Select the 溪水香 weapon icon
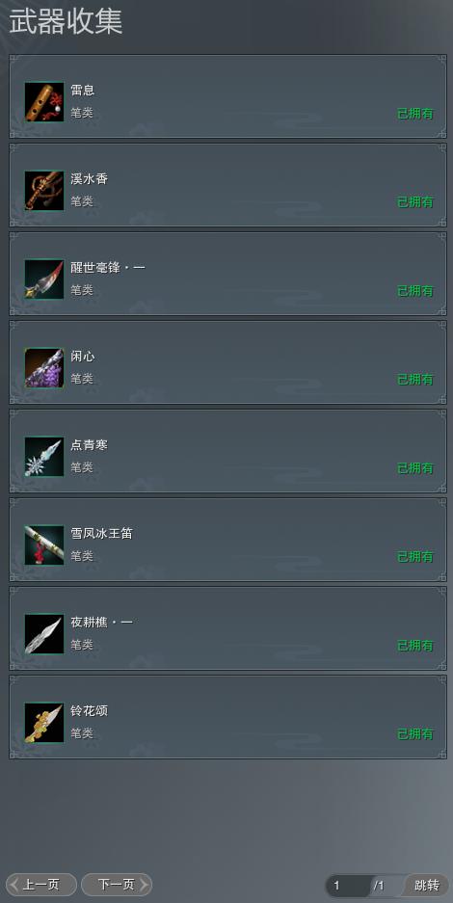 (44, 191)
